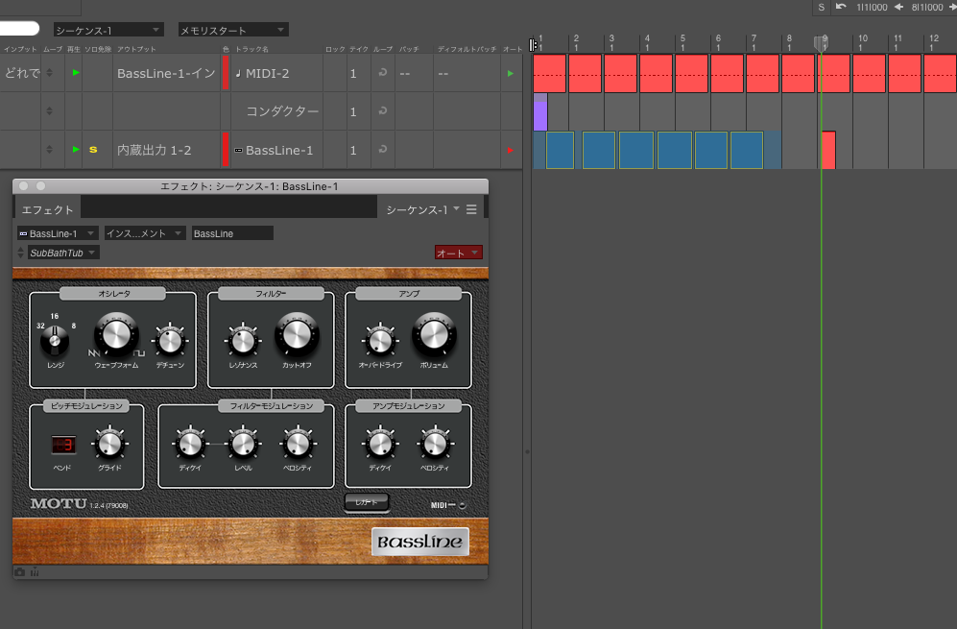
Task: Click the どれで input cell
Action: coord(22,73)
